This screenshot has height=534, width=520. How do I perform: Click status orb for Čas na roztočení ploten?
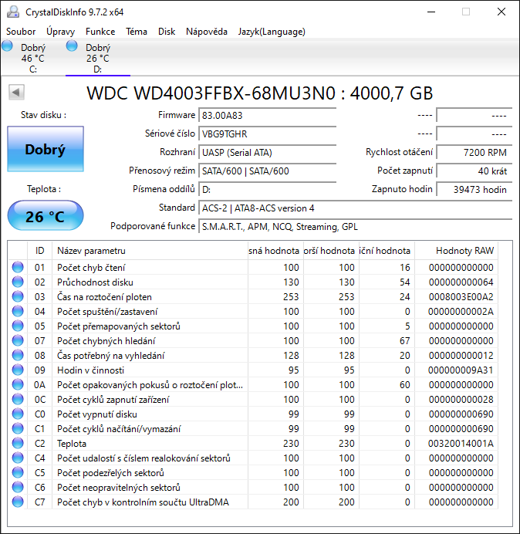[x=18, y=296]
